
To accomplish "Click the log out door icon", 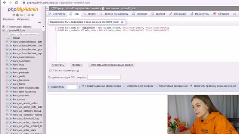I will click(x=18, y=15).
